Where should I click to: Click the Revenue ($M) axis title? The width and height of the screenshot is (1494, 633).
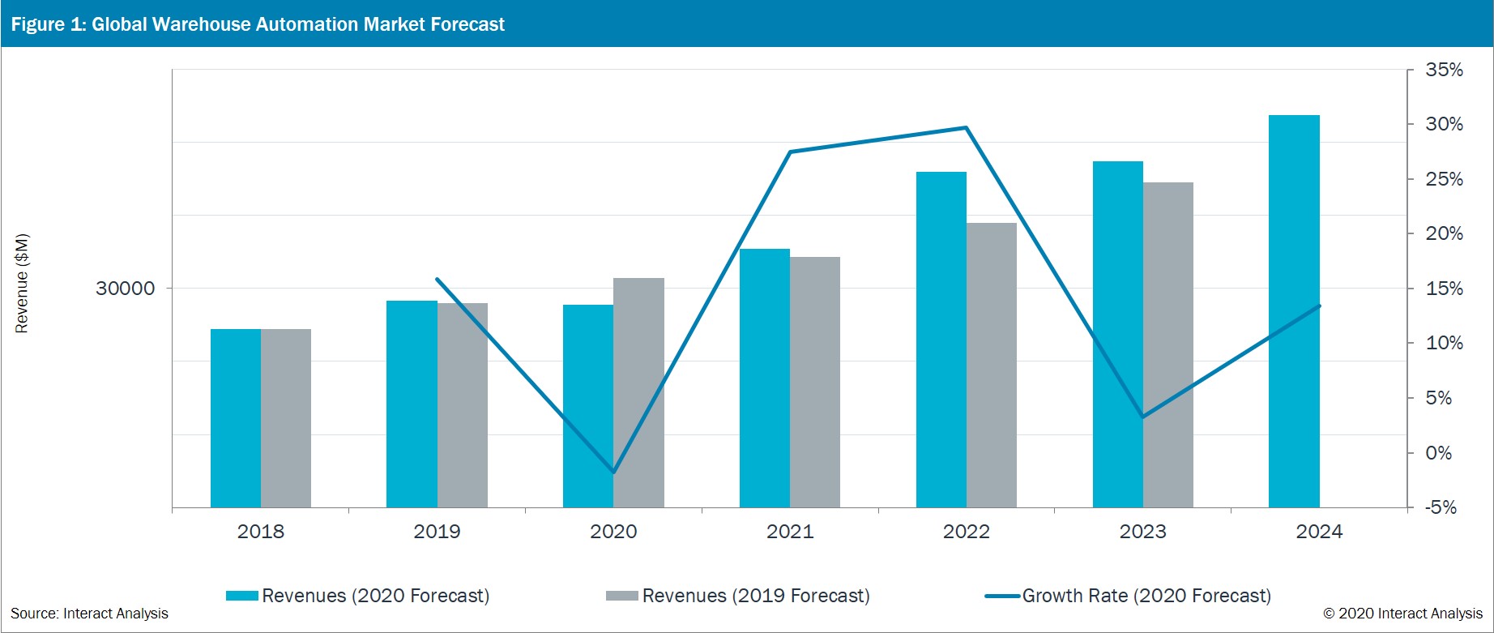(x=22, y=284)
